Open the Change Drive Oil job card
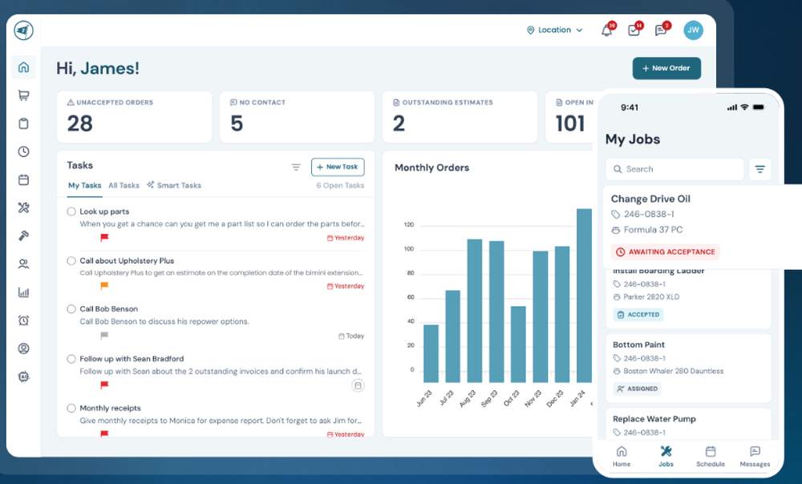802x484 pixels. 702,227
